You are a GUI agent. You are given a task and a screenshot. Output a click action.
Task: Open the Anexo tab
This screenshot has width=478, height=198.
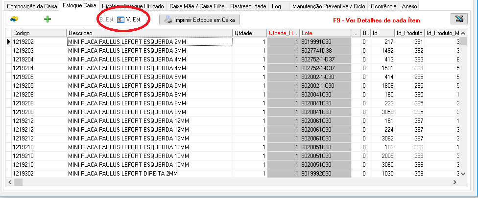409,6
